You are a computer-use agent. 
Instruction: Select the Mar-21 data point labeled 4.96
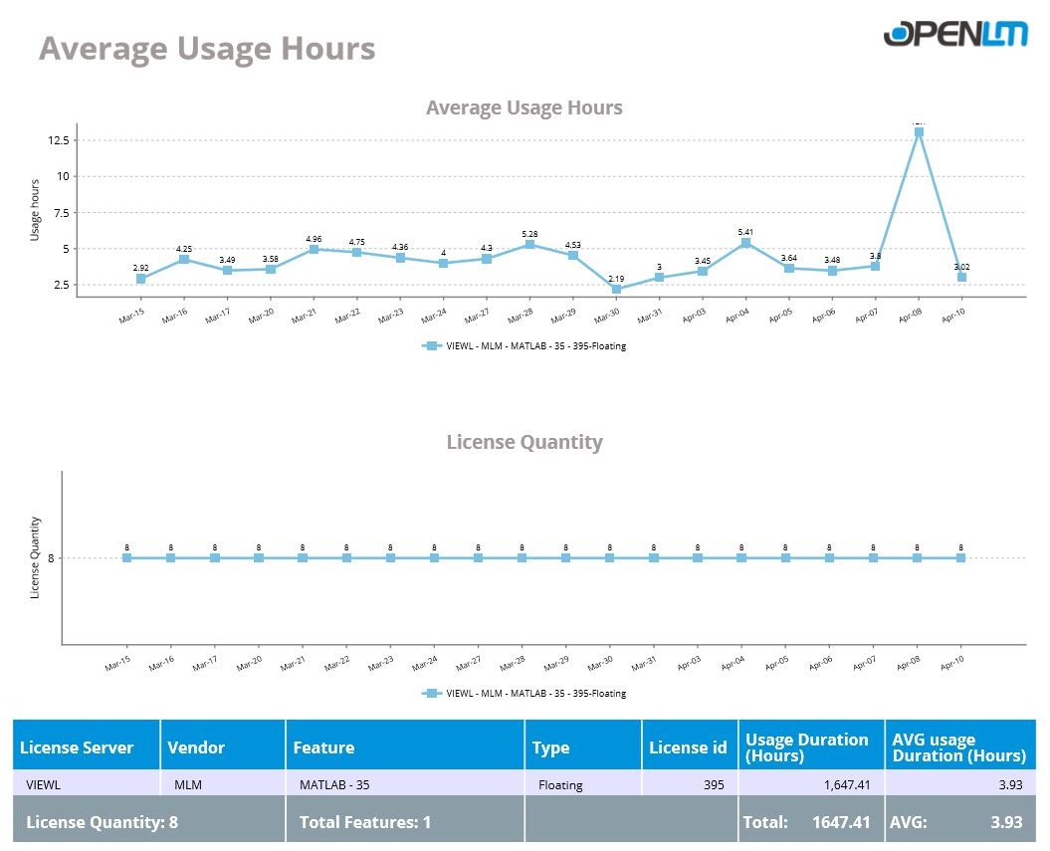coord(314,249)
